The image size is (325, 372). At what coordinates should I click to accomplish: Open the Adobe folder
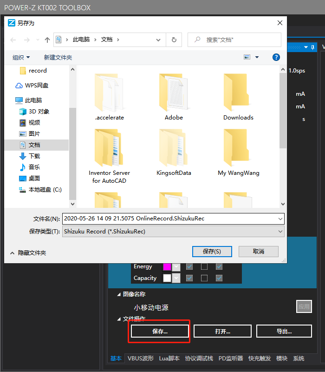click(x=174, y=97)
